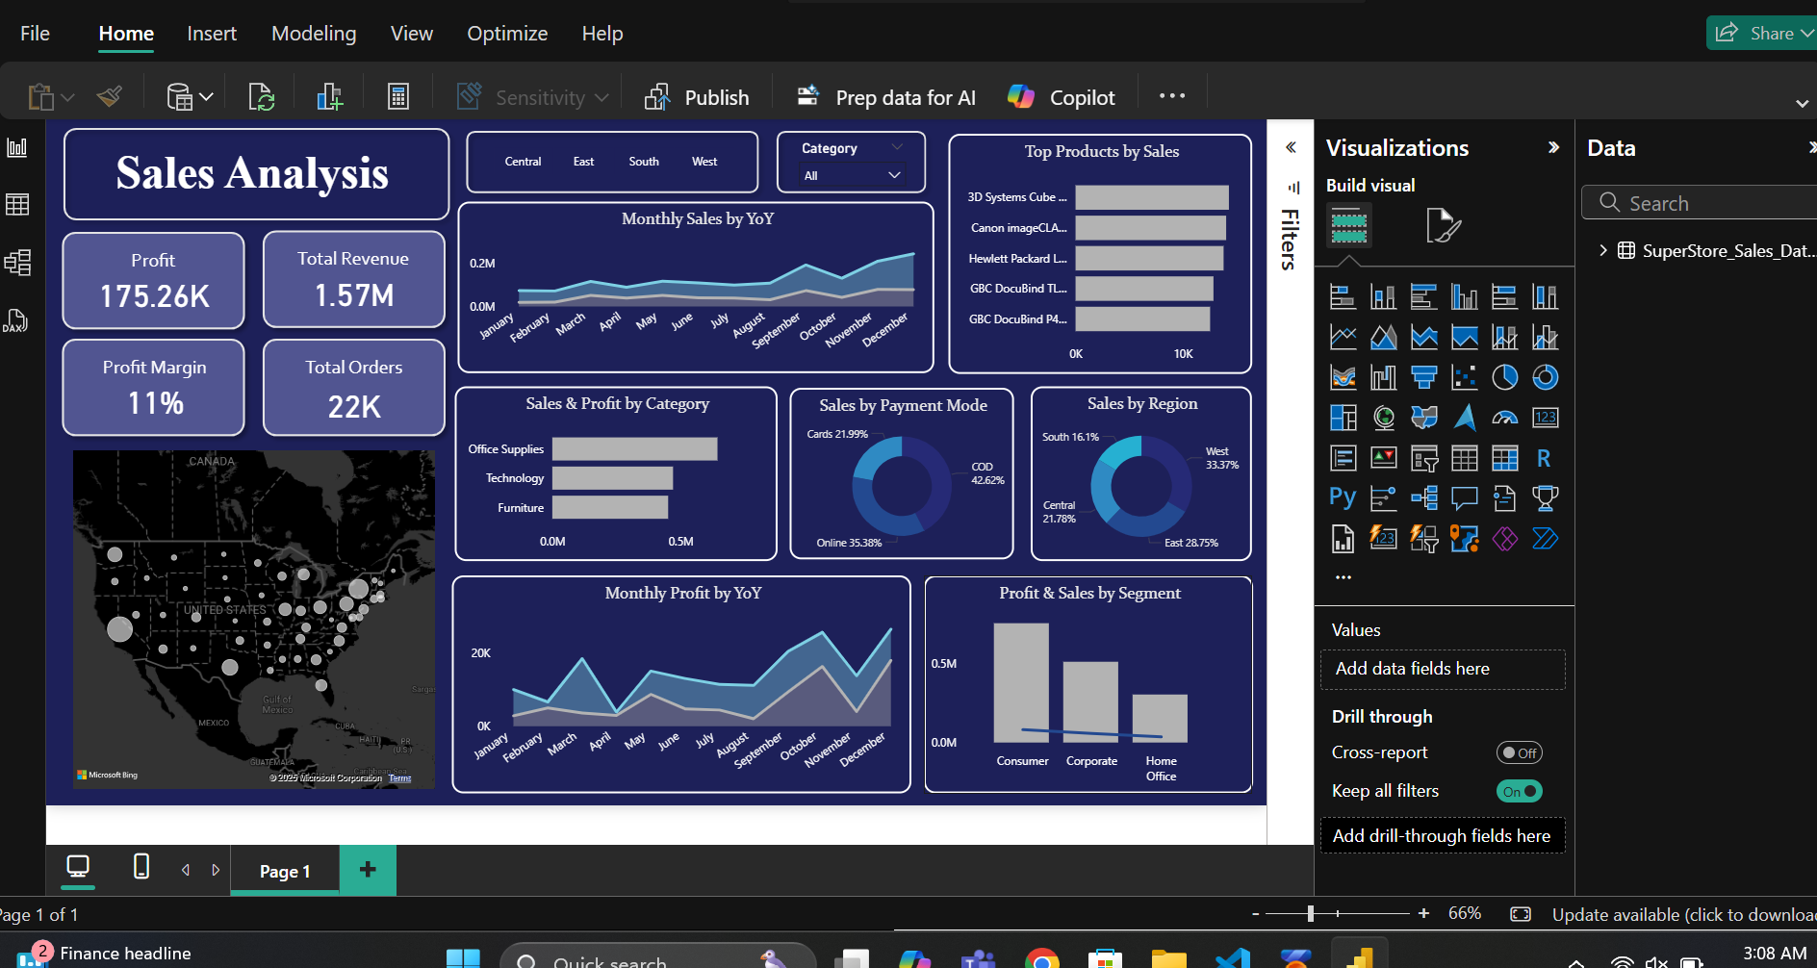Viewport: 1817px width, 968px height.
Task: Enable Cross-report drill through
Action: (1519, 751)
